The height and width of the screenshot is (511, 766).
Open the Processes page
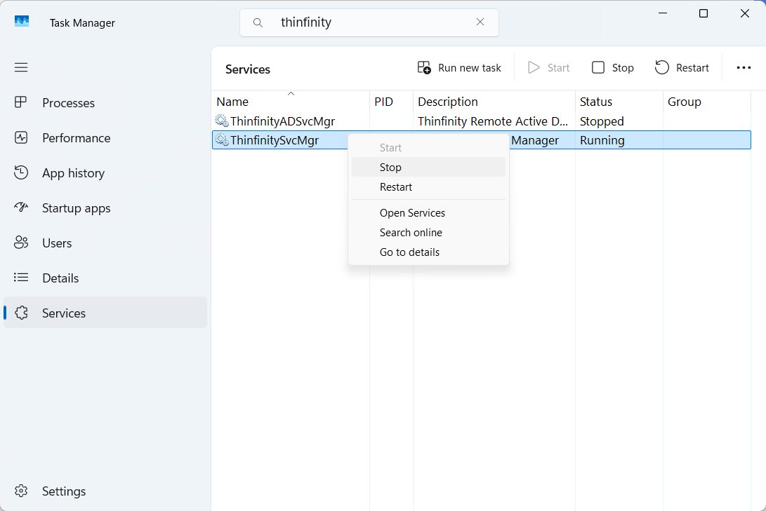pyautogui.click(x=105, y=103)
